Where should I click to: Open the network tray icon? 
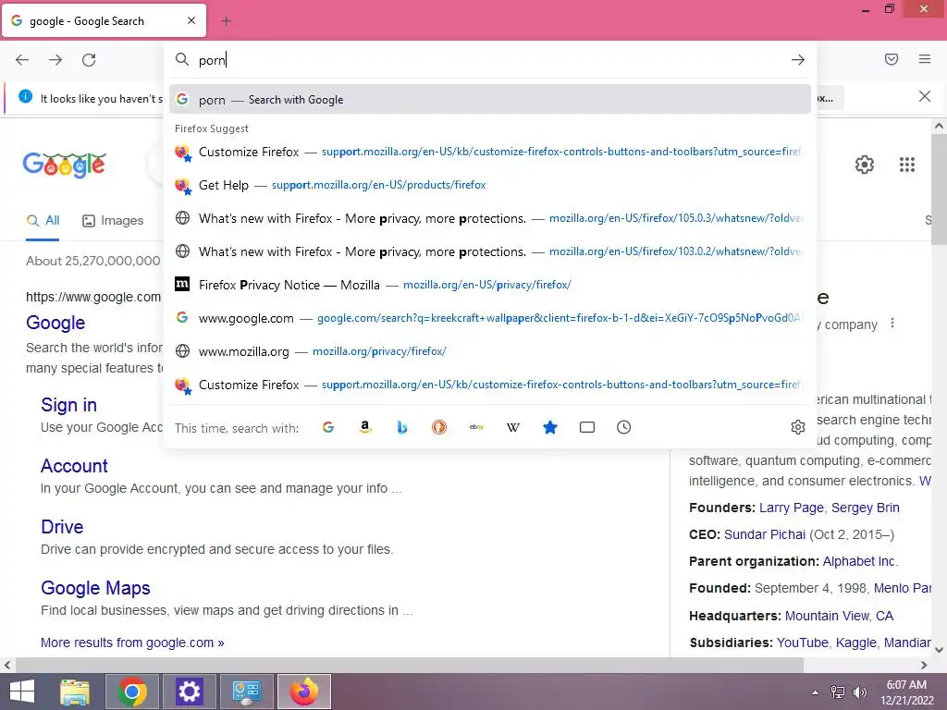[838, 692]
